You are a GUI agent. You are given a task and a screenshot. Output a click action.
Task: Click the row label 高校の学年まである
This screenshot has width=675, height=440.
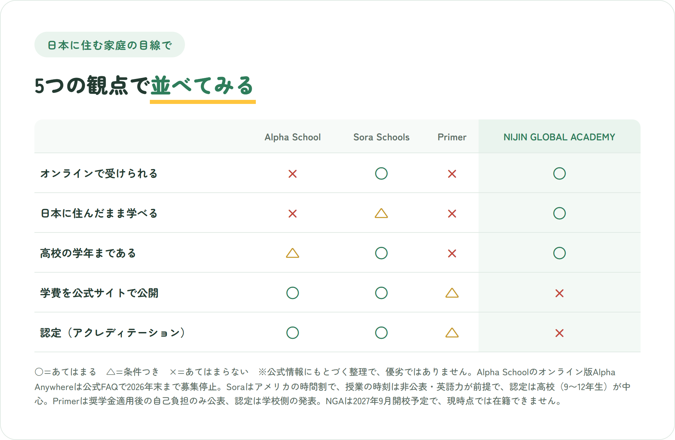88,253
